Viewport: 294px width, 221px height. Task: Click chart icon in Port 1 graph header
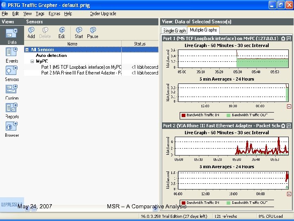(289, 38)
